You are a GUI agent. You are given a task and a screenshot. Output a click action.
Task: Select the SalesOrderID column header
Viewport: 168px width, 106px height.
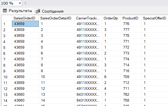point(25,18)
